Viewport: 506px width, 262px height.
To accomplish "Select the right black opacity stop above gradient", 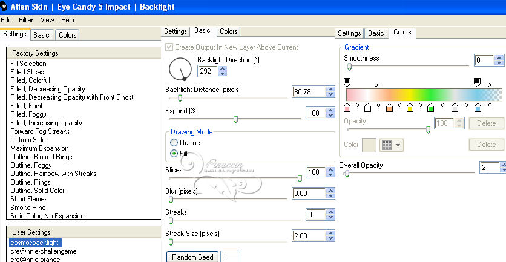I will tap(478, 82).
